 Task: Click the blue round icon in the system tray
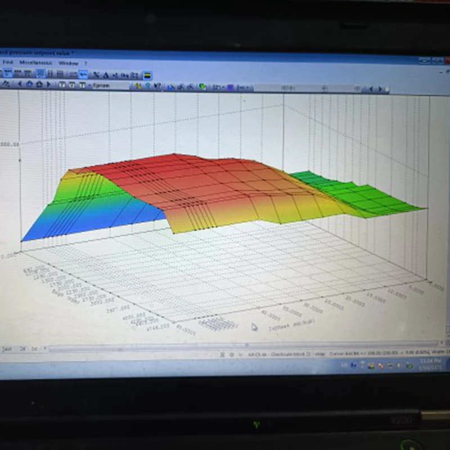[354, 365]
